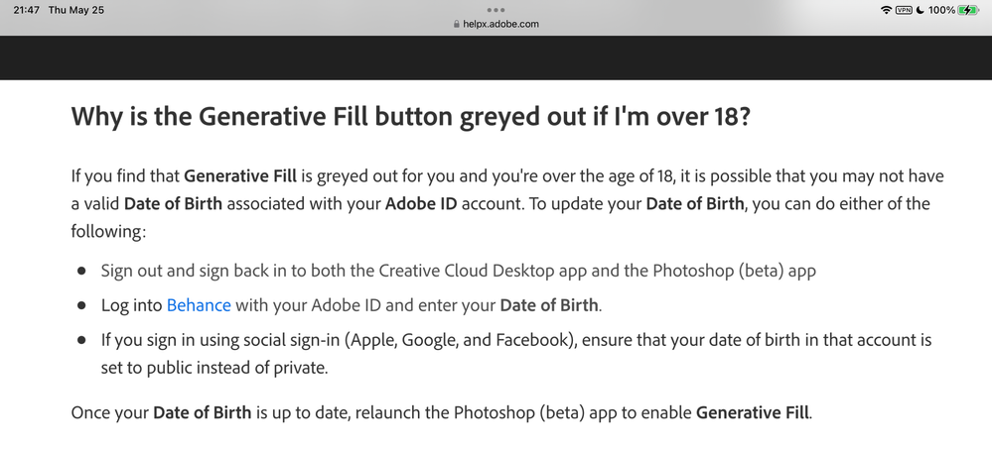
Task: Click the VPN indicator icon
Action: [x=904, y=10]
